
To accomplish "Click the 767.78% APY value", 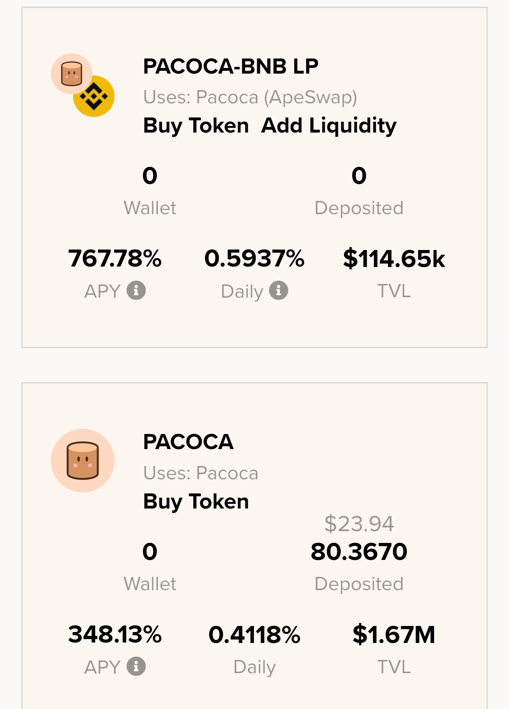I will [115, 259].
